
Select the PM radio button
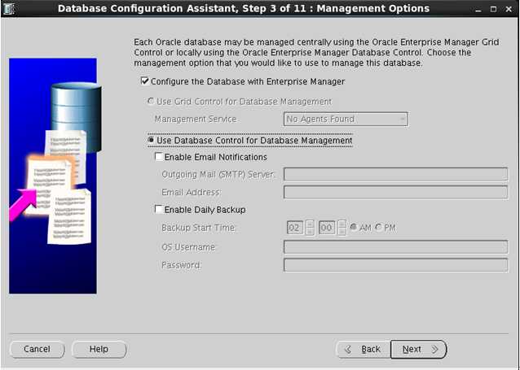(x=378, y=228)
